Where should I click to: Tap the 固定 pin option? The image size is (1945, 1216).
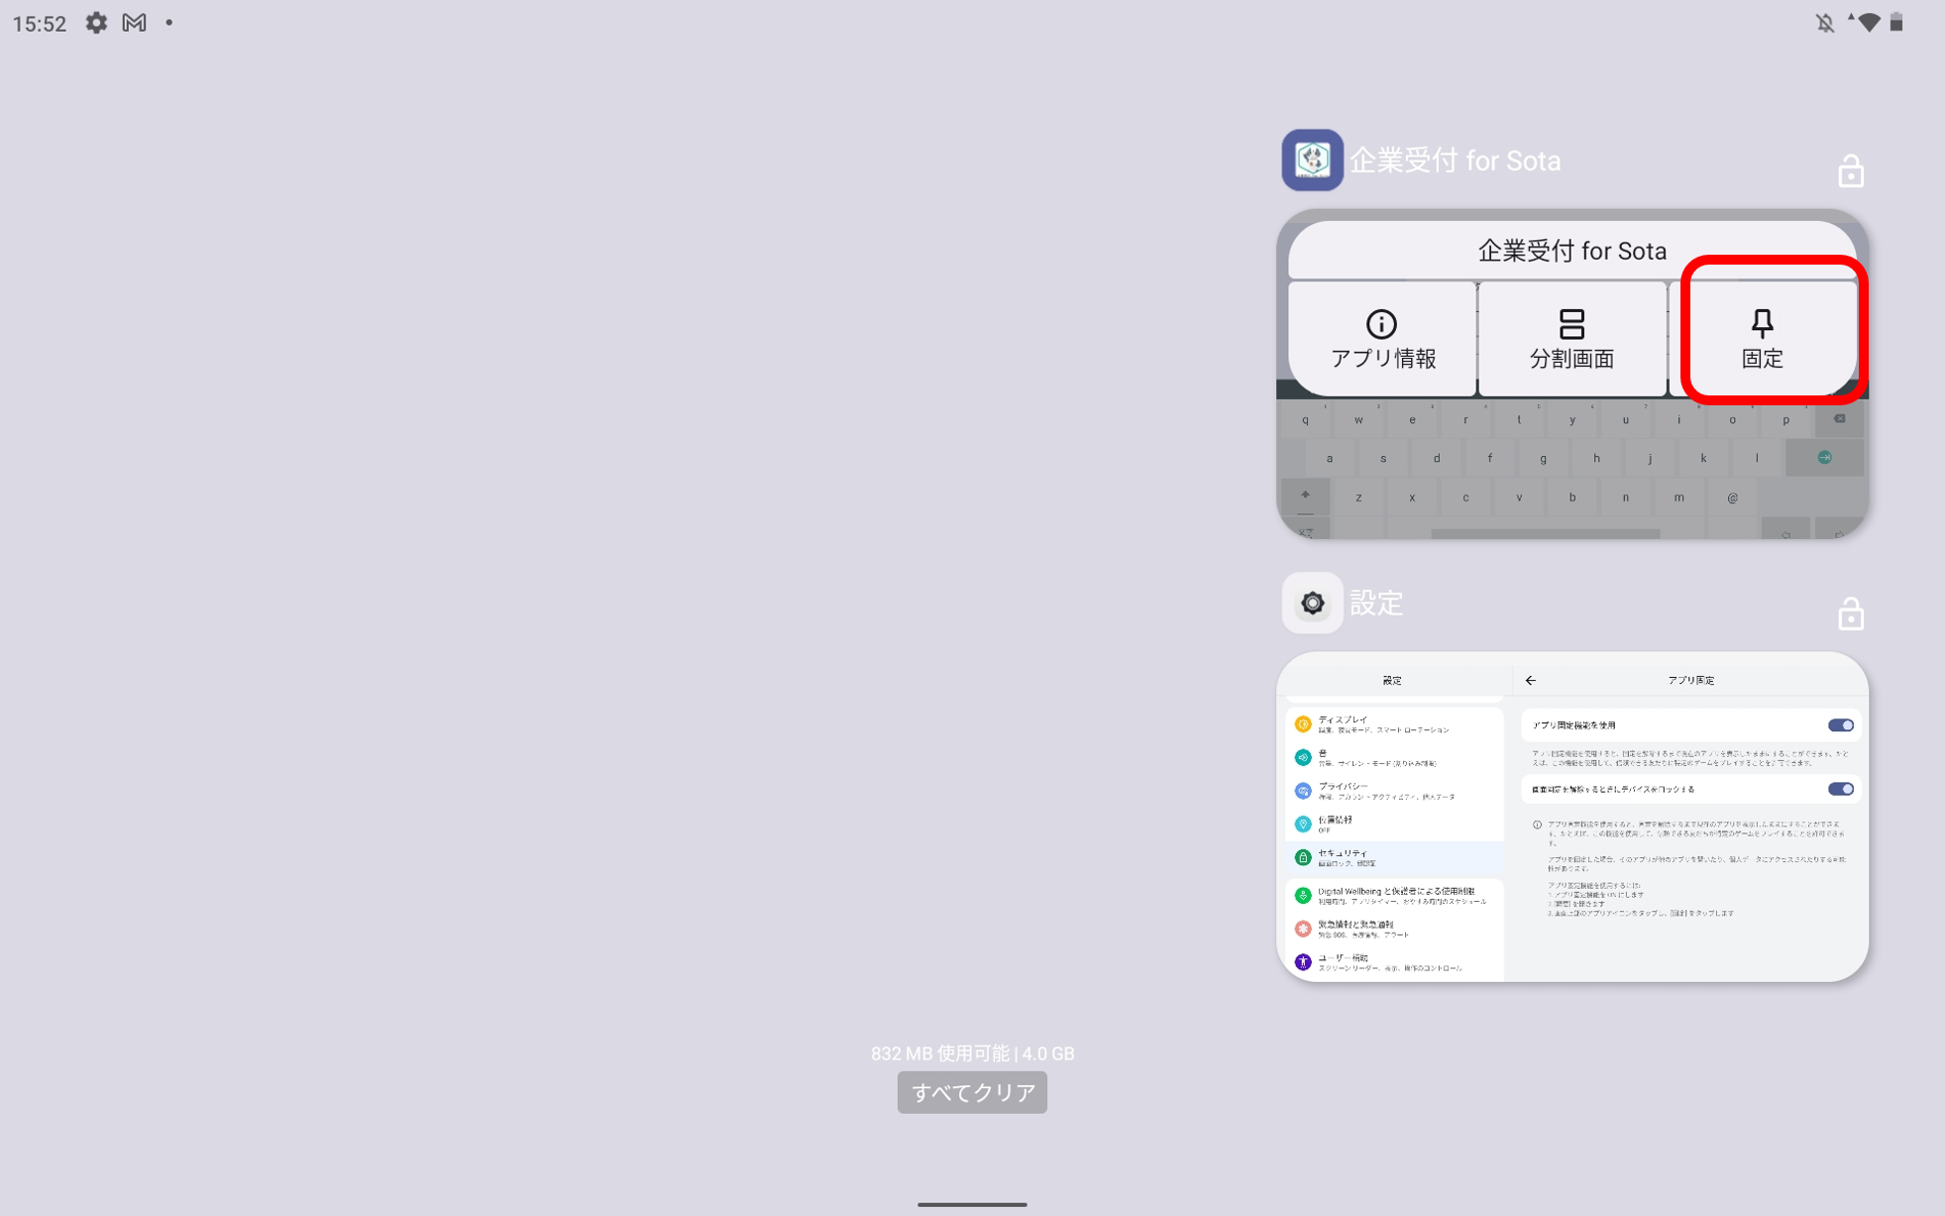coord(1762,338)
